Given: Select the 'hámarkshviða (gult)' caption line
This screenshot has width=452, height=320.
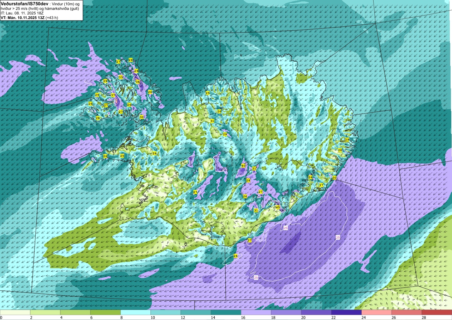Looking at the screenshot, I should (x=40, y=8).
